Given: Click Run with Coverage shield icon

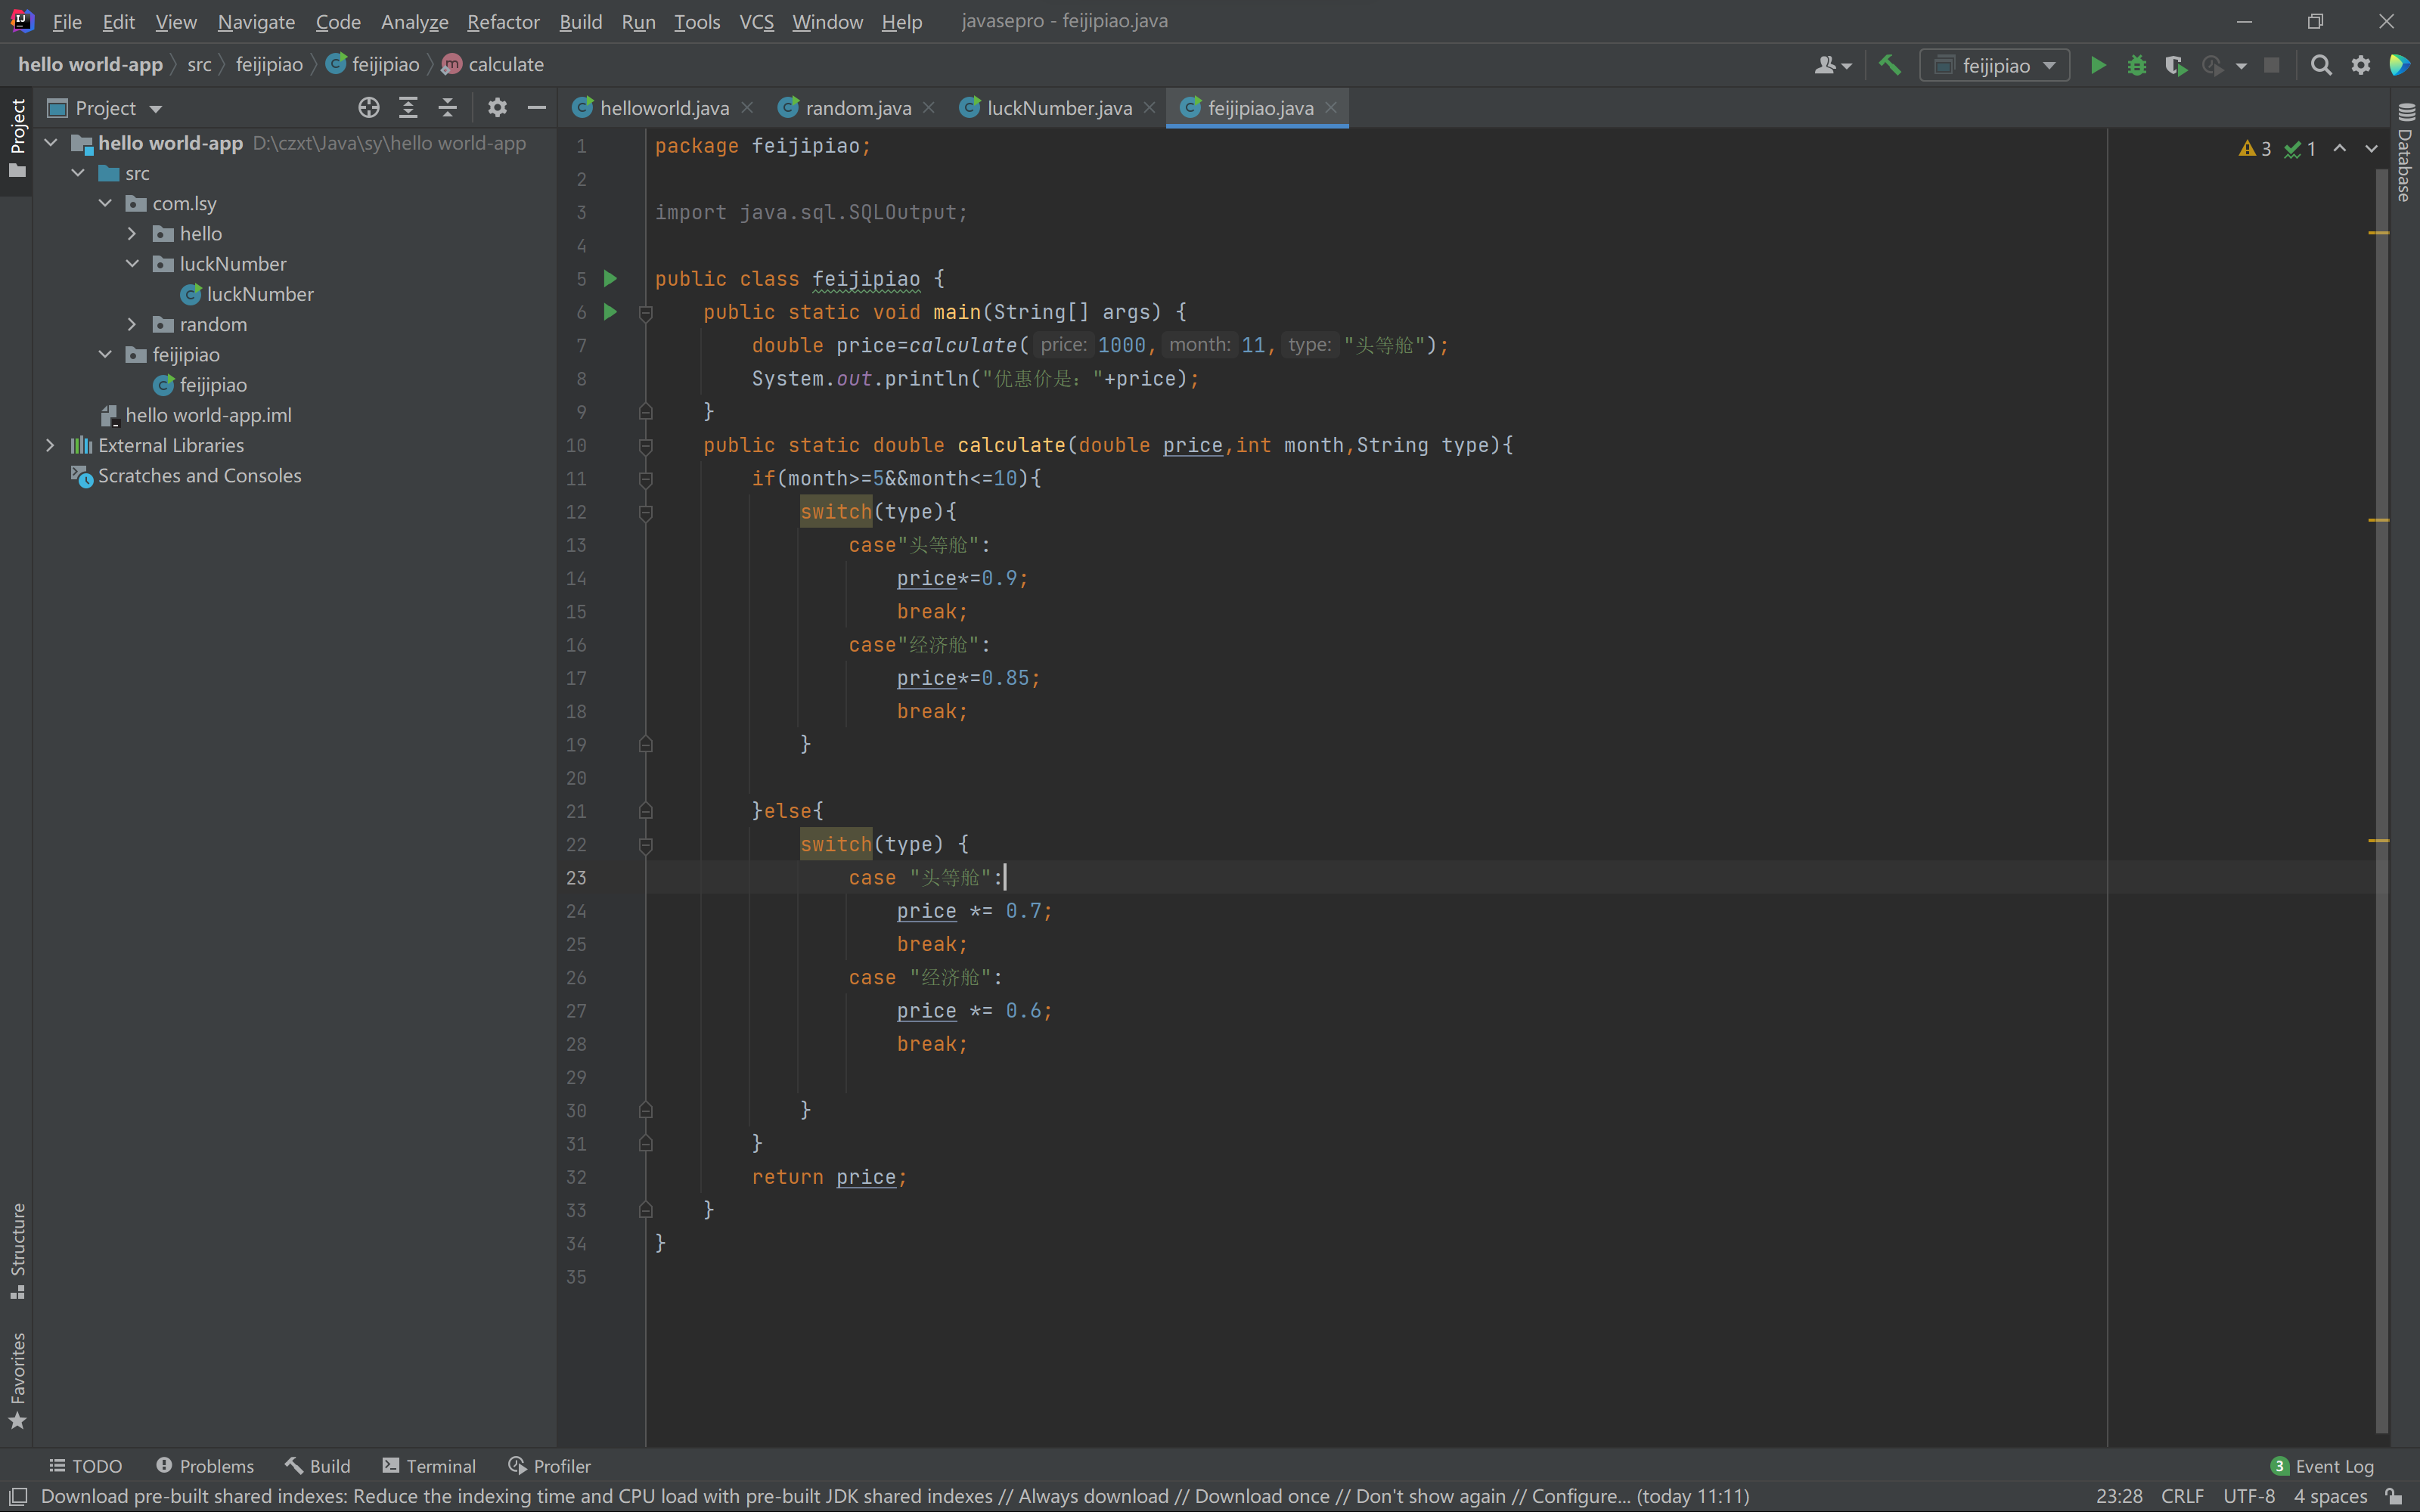Looking at the screenshot, I should 2175,65.
